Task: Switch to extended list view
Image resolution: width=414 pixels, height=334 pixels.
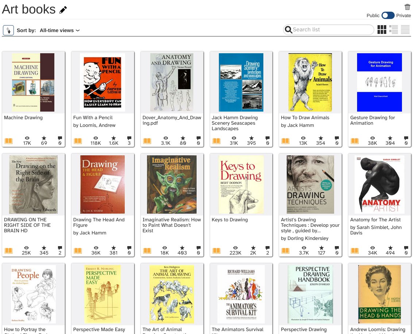Action: point(394,30)
